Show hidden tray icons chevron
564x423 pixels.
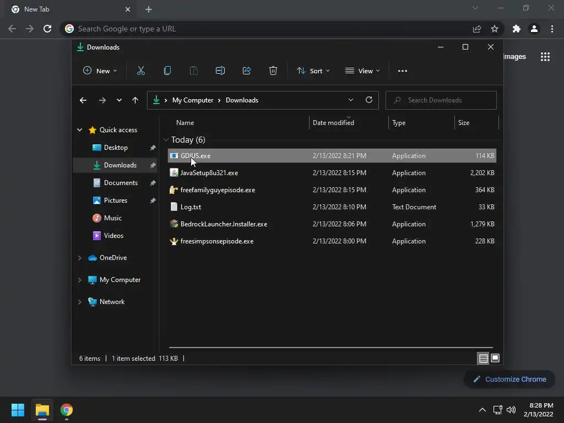pos(482,410)
